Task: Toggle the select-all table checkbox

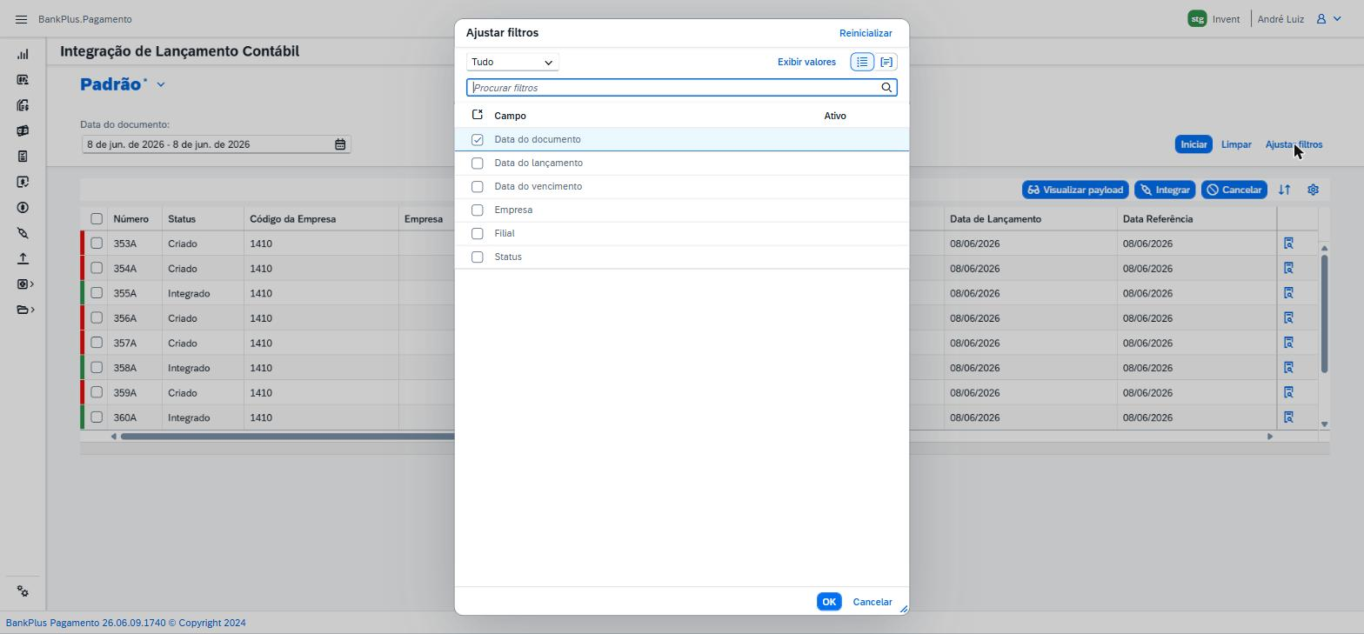Action: [97, 219]
